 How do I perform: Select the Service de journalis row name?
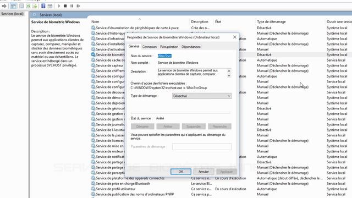[110, 124]
